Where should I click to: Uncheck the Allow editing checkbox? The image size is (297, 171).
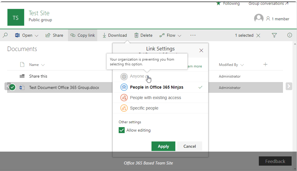pos(122,130)
